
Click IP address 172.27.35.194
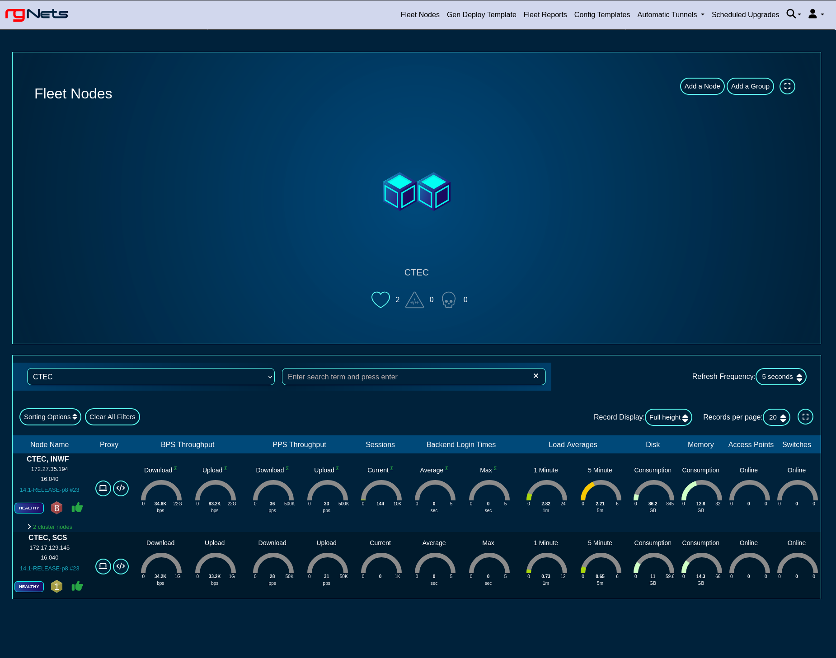coord(50,469)
